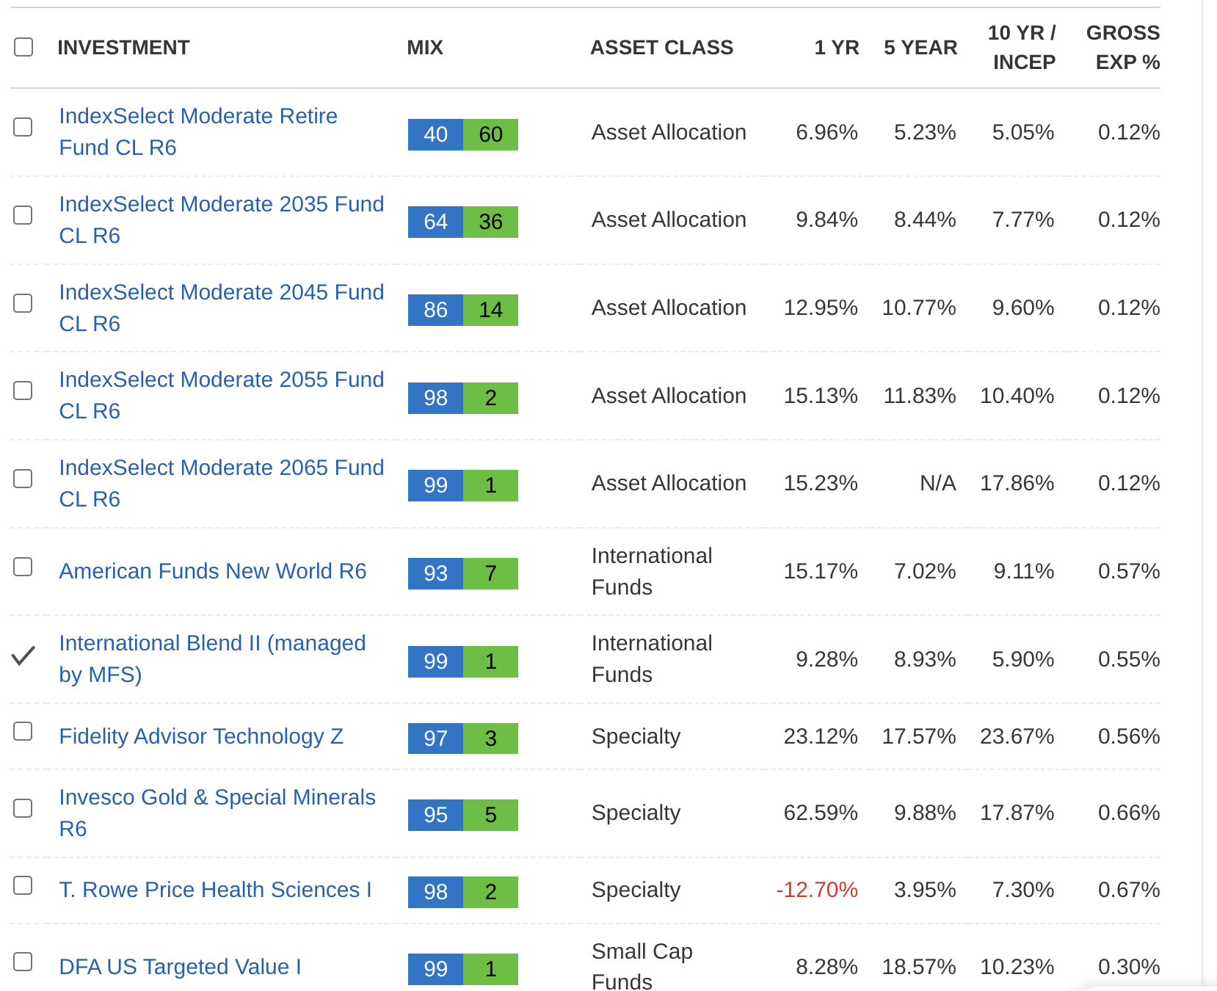Click the MIX column header
This screenshot has width=1217, height=991.
(425, 48)
